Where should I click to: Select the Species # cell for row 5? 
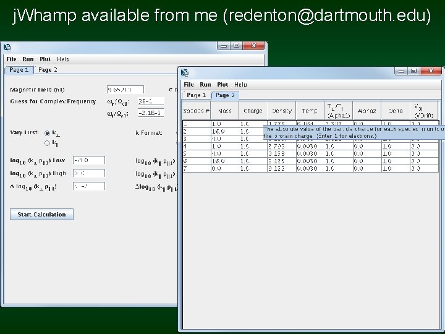(197, 153)
